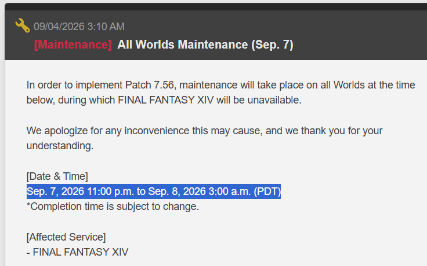Click the Patch 7.56 text in first paragraph
This screenshot has height=266, width=427.
click(x=150, y=85)
